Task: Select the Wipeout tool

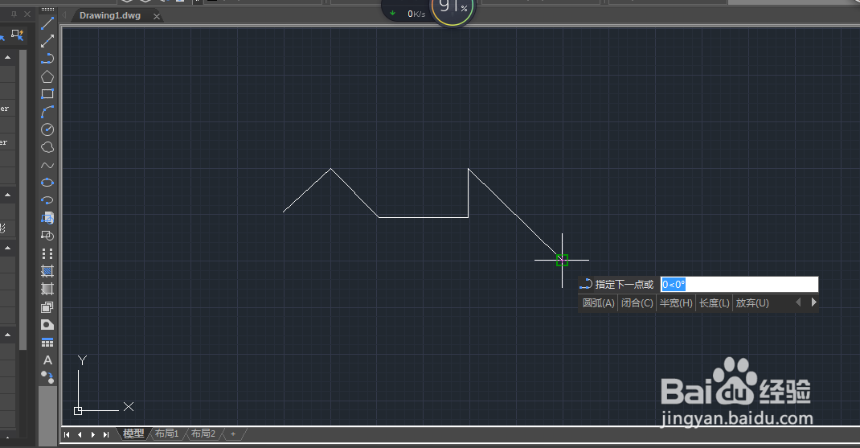Action: pyautogui.click(x=47, y=324)
